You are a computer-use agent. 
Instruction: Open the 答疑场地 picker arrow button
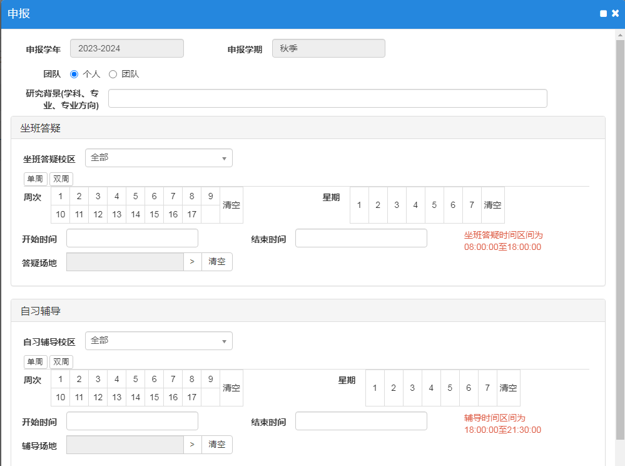click(x=192, y=262)
